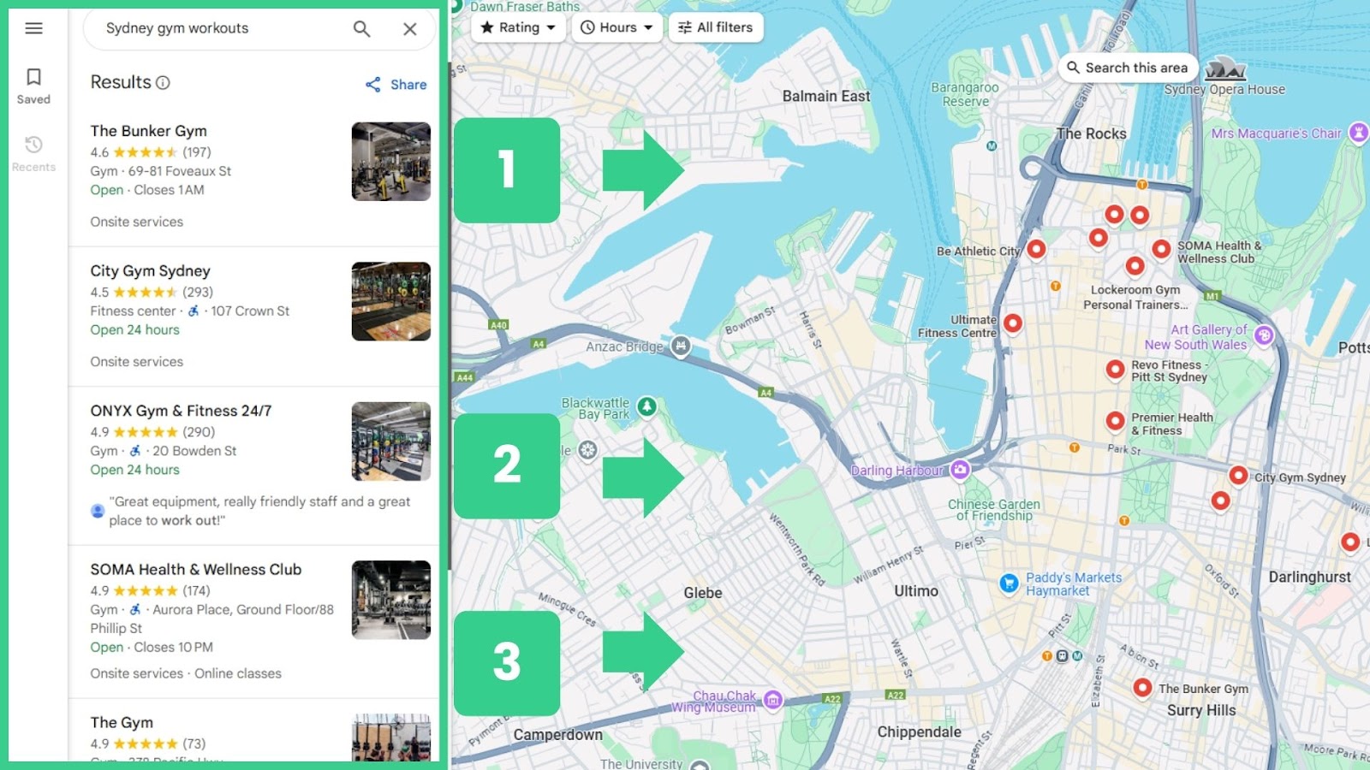The height and width of the screenshot is (770, 1370).
Task: Select the Lockeroom Gym map pin
Action: tap(1135, 266)
